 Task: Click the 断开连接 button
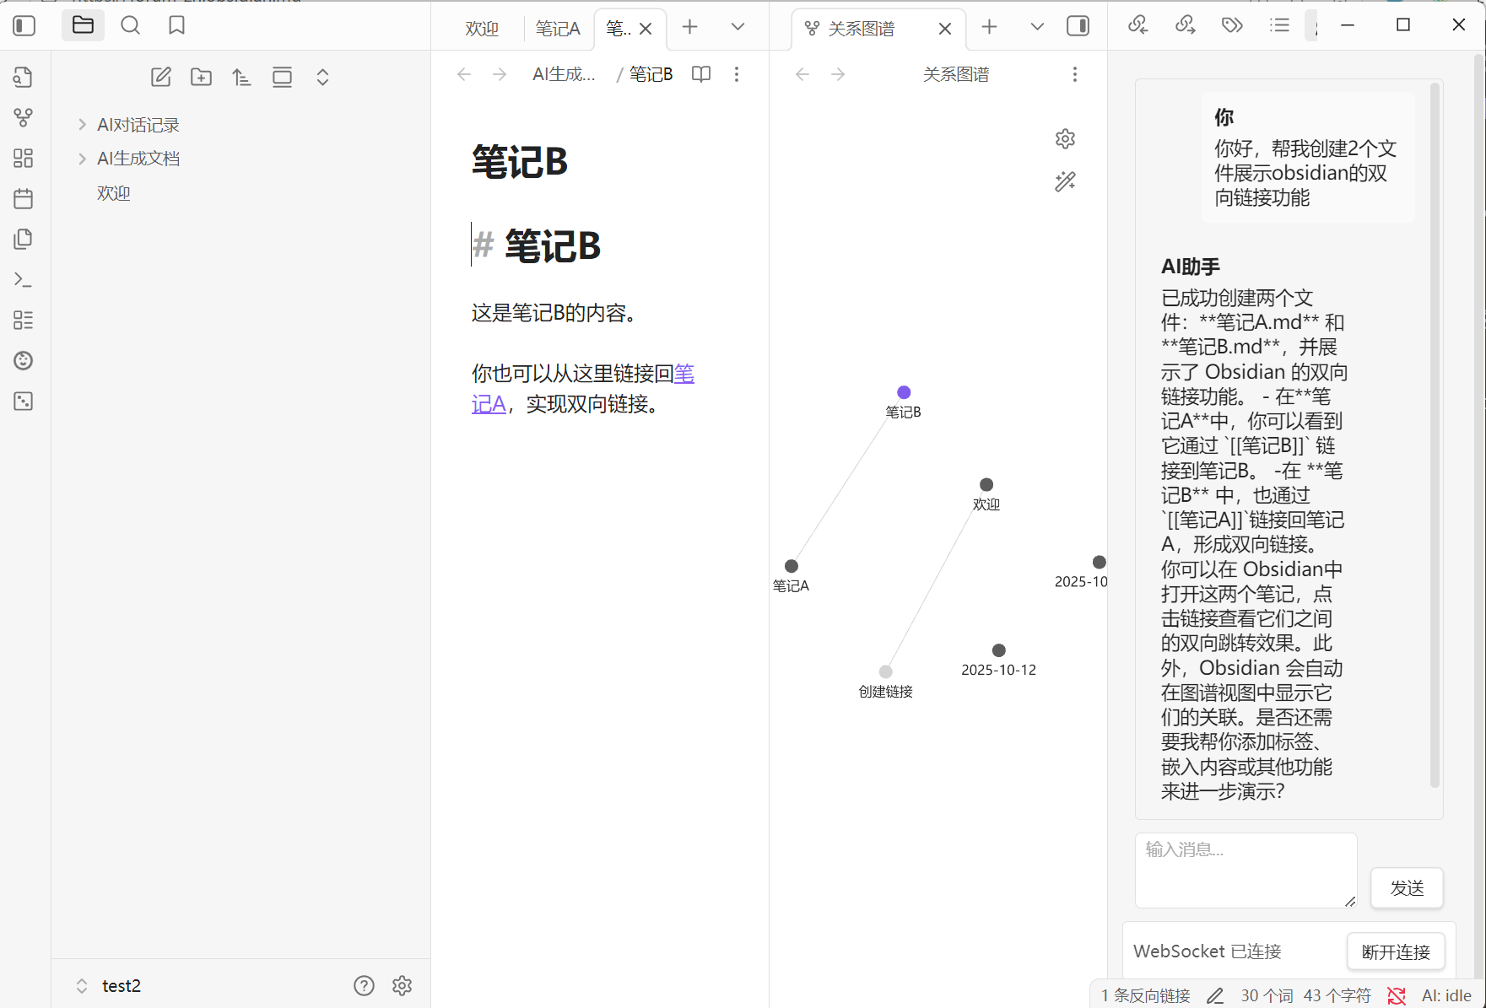coord(1395,951)
